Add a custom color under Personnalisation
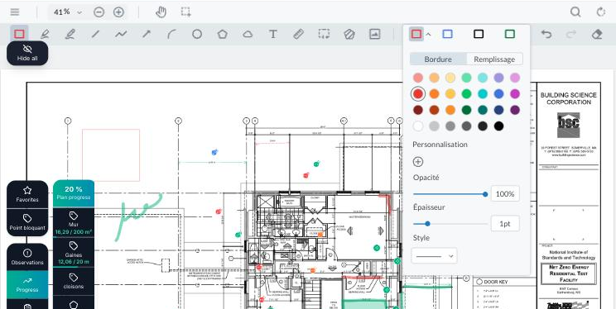The height and width of the screenshot is (309, 616). (x=418, y=162)
